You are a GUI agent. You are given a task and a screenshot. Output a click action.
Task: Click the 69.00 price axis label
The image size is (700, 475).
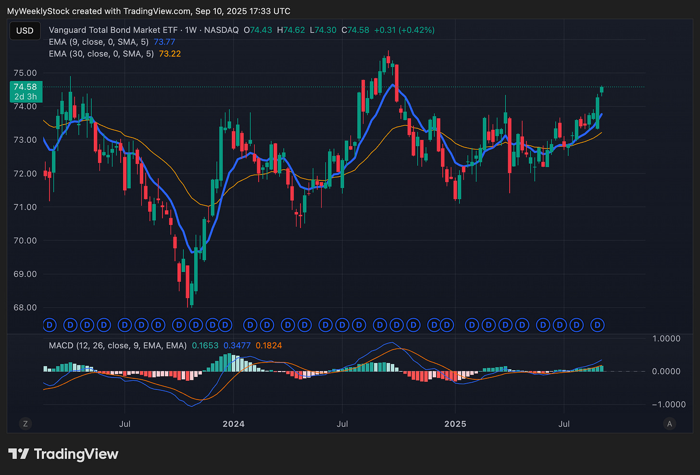25,274
